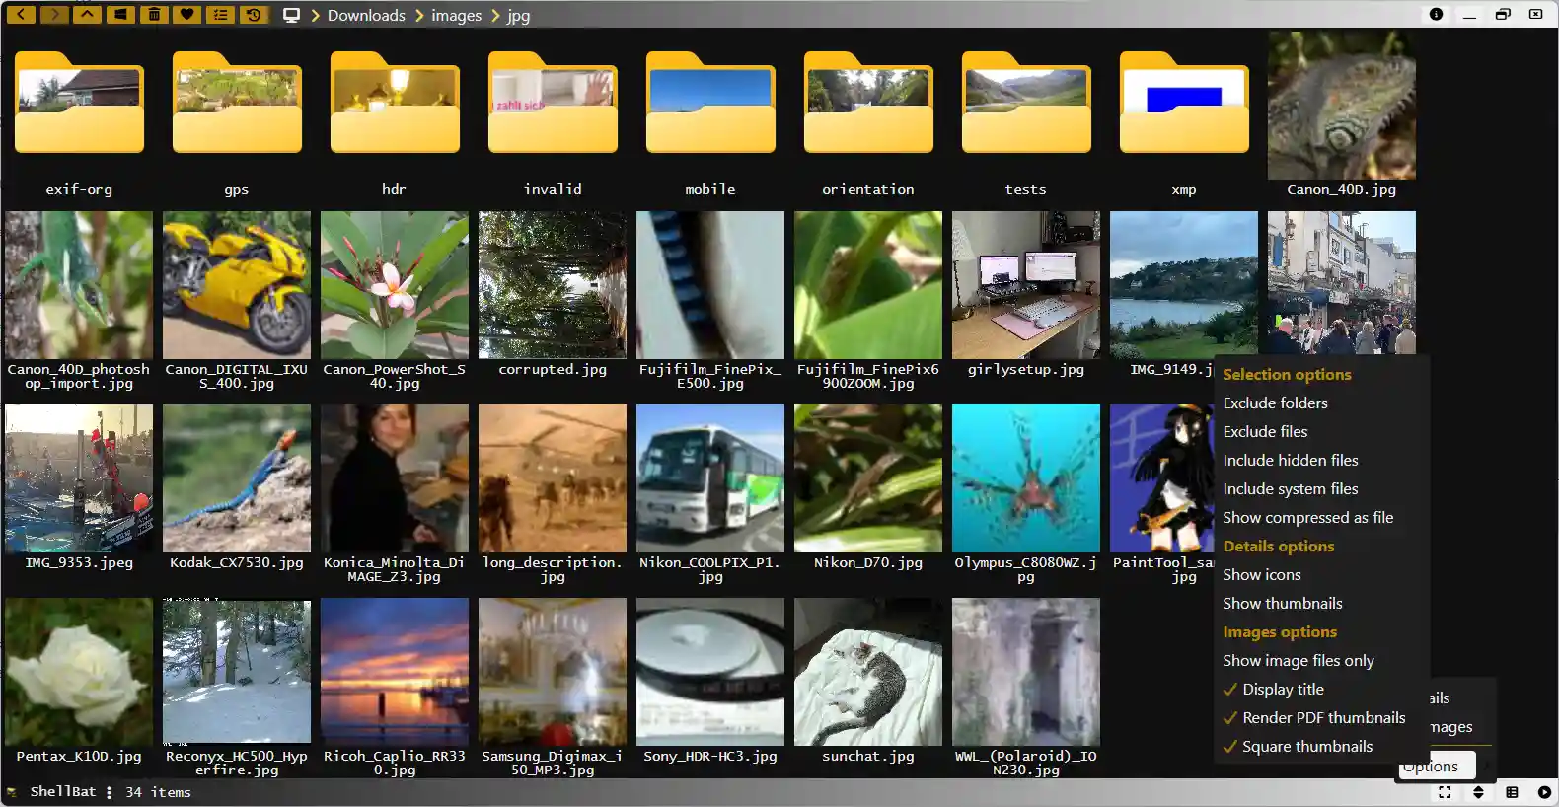Open the exif-org folder
Viewport: 1559px width, 807px height.
(79, 115)
